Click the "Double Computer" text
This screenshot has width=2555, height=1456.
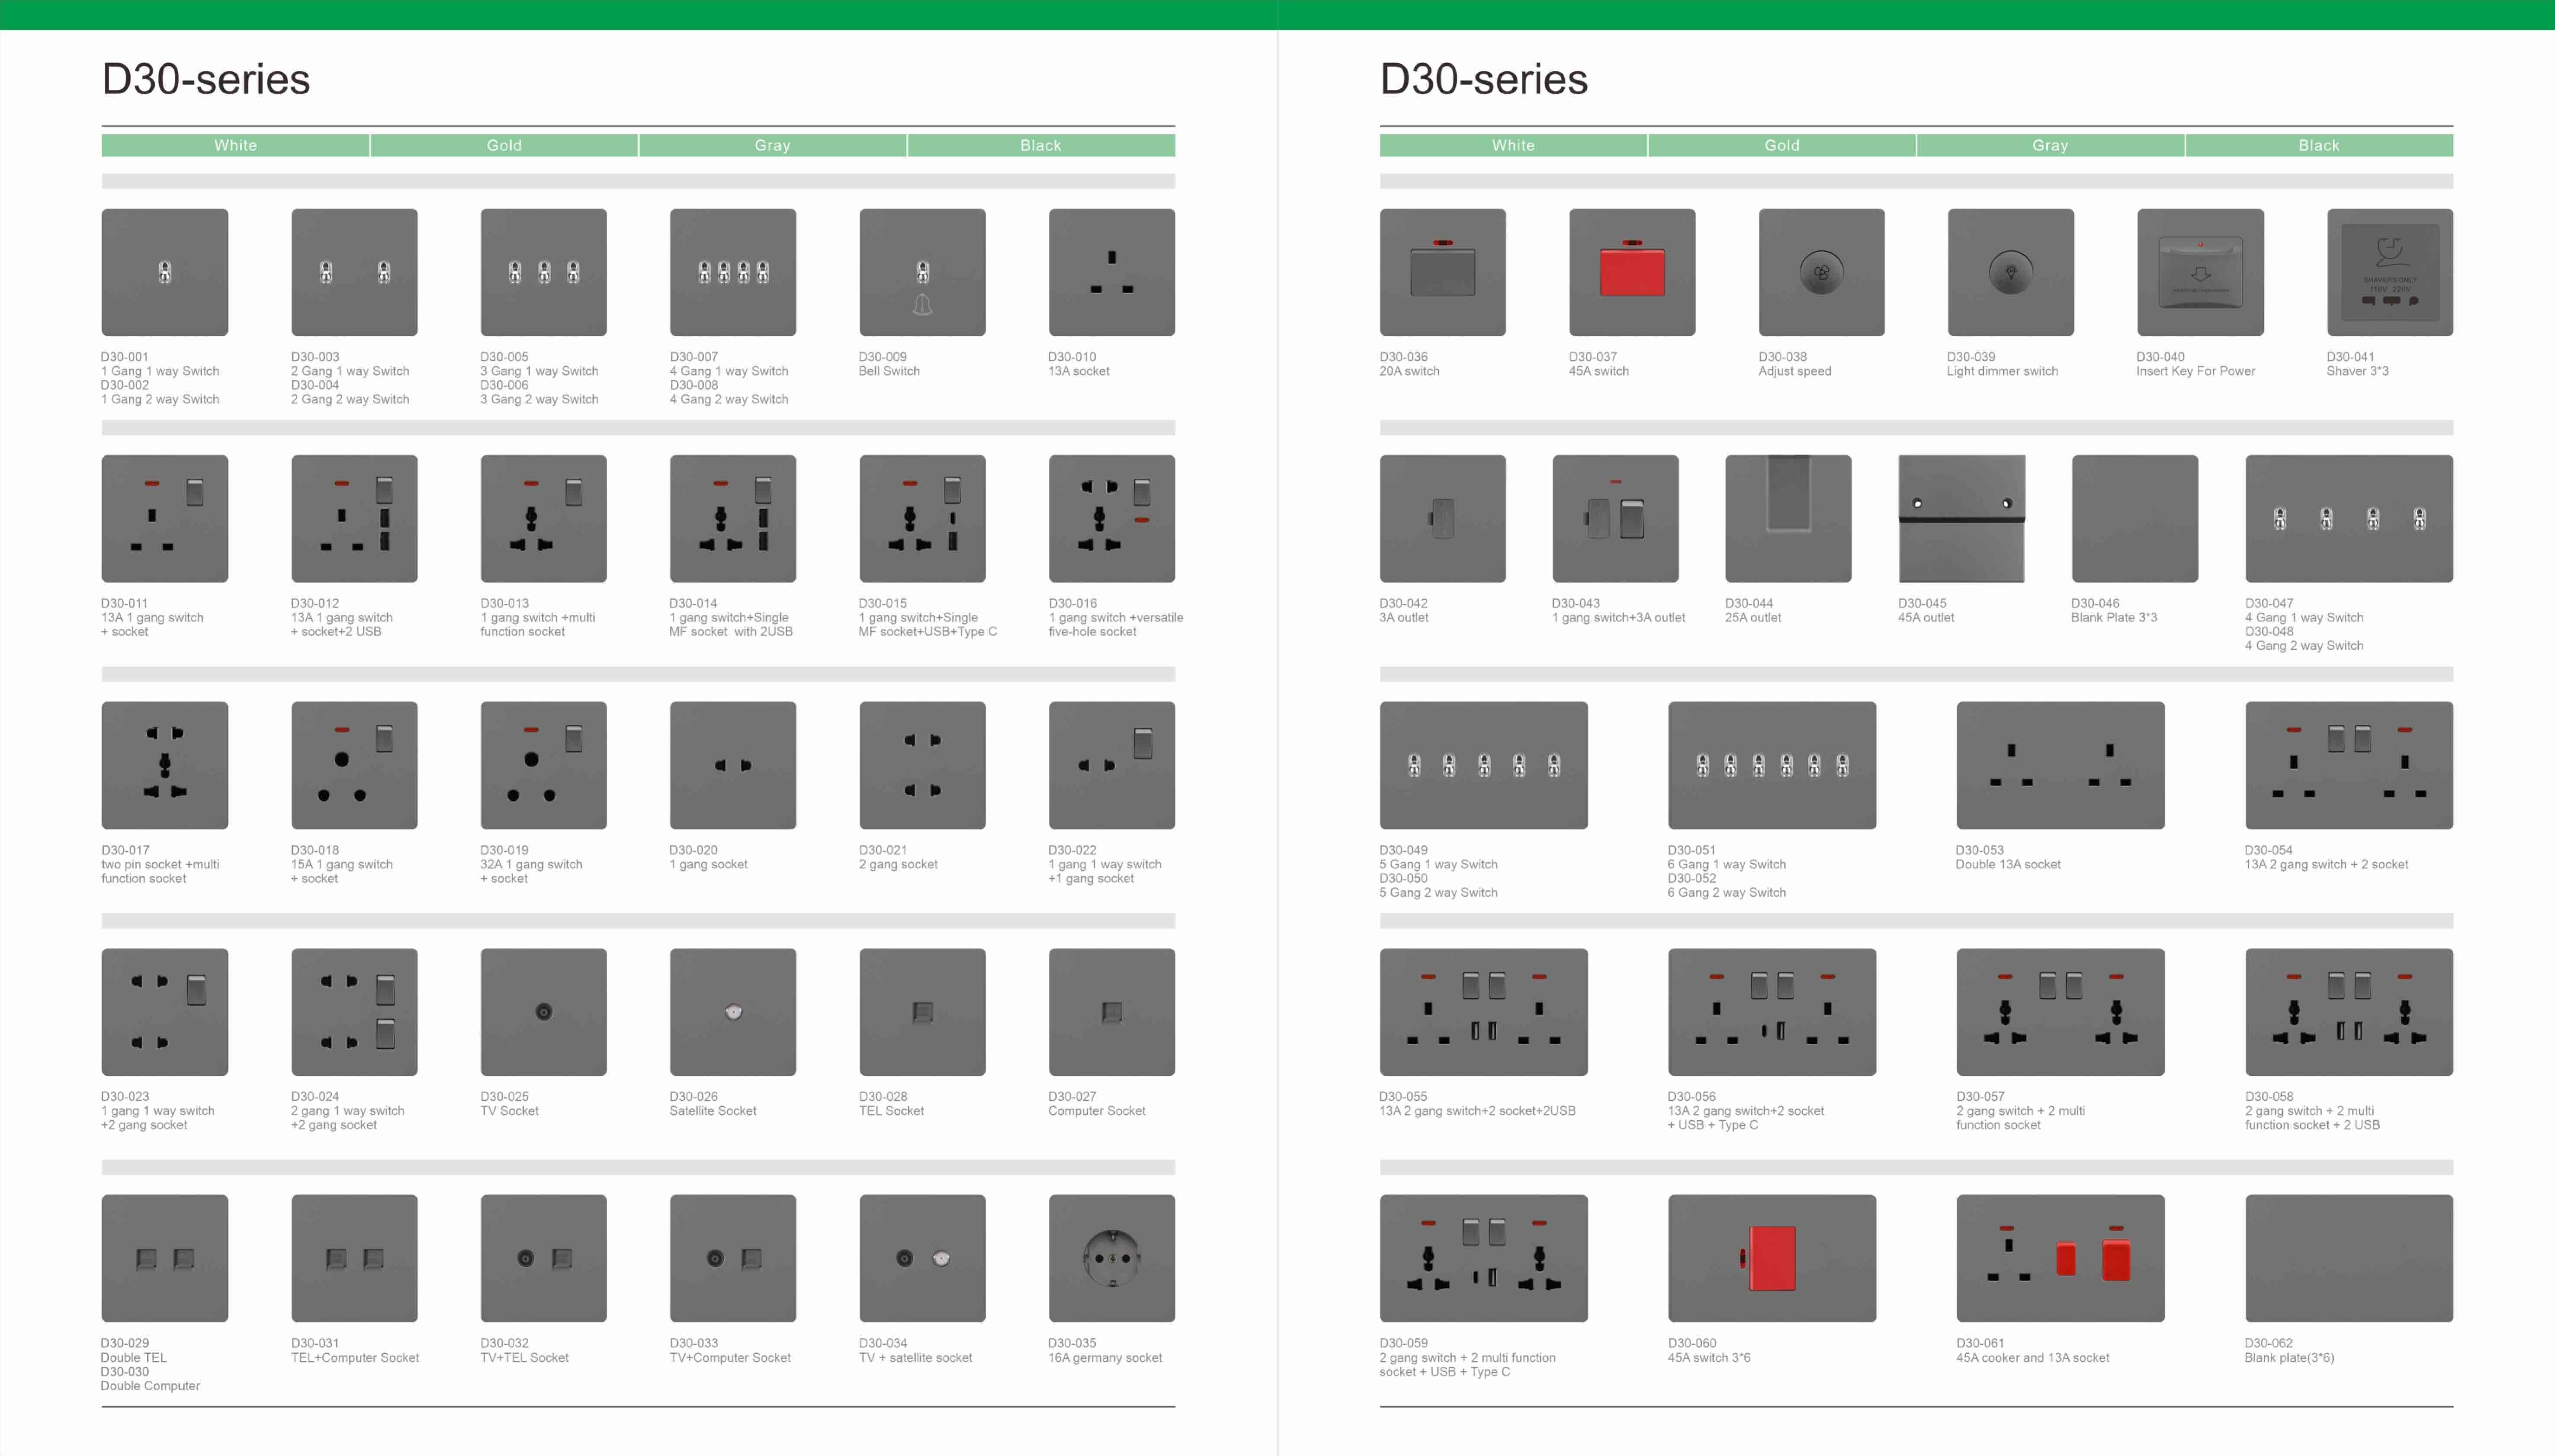point(150,1386)
